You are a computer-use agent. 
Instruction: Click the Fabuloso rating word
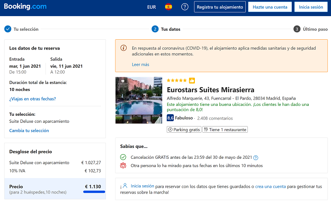pyautogui.click(x=184, y=118)
